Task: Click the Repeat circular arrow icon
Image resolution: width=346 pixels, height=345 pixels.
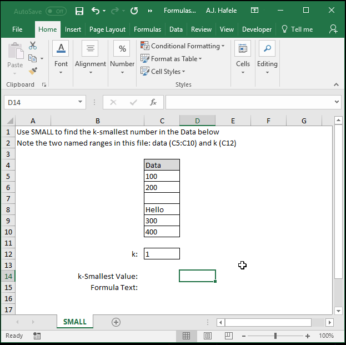Action: [134, 11]
